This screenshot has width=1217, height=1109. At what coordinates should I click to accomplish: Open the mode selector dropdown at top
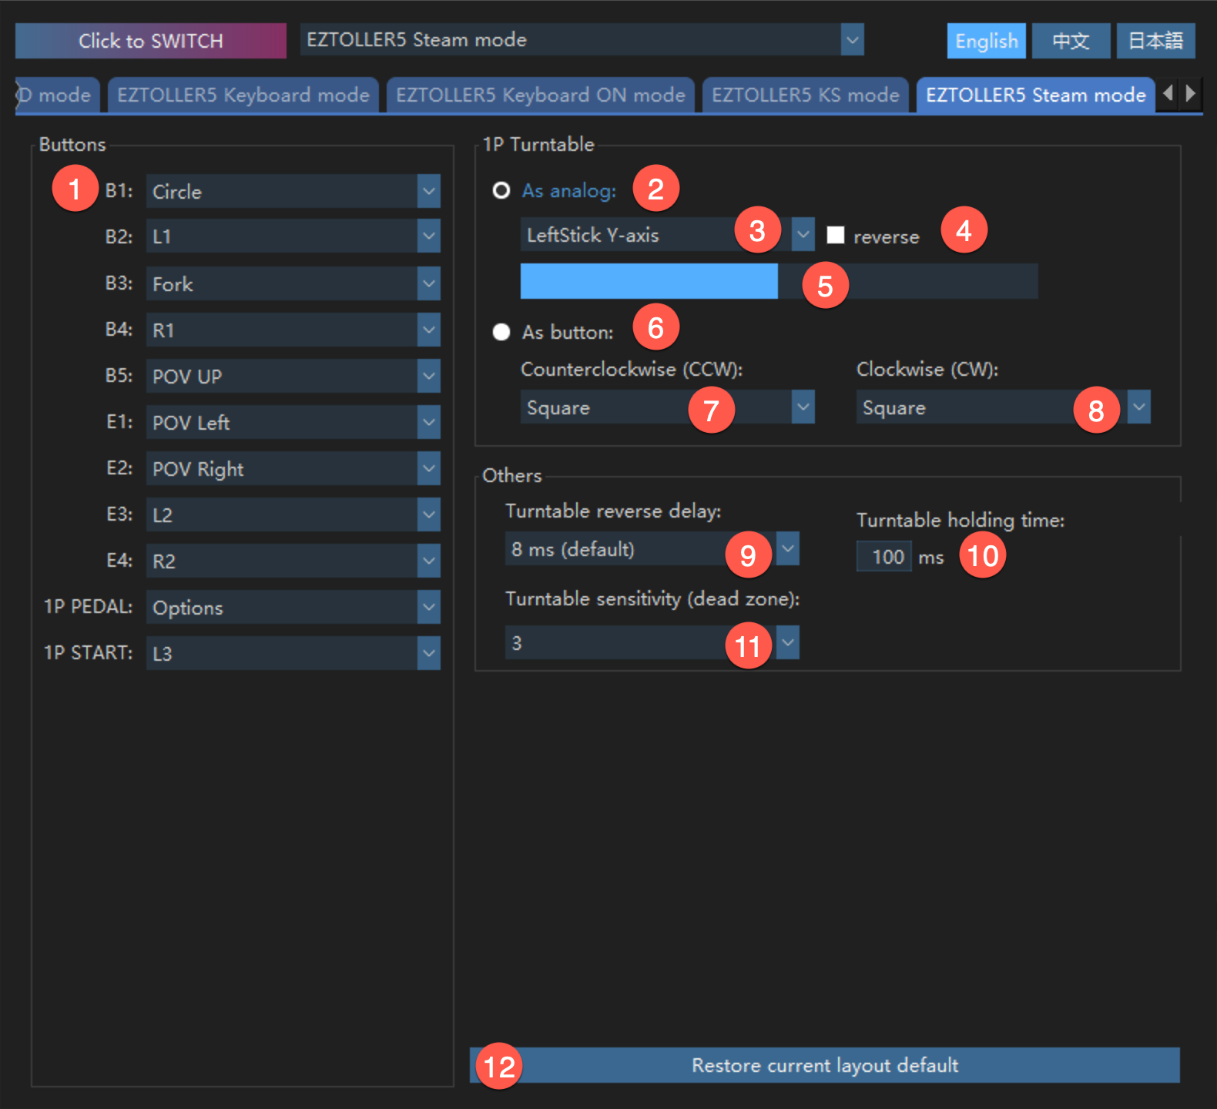[582, 40]
